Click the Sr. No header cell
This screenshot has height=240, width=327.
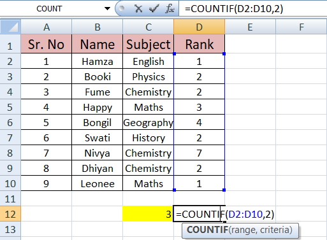pyautogui.click(x=47, y=44)
